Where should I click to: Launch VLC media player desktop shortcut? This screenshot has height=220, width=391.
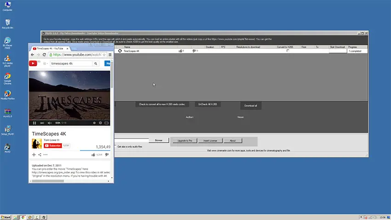point(7,61)
